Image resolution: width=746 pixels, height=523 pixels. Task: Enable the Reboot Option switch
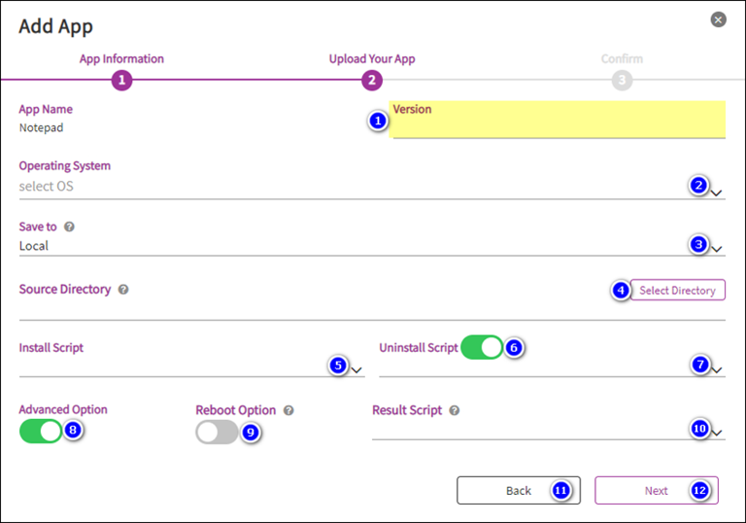pos(217,432)
